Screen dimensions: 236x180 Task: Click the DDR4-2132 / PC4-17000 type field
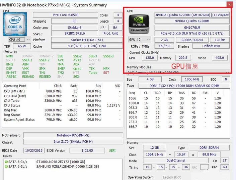tap(184, 86)
